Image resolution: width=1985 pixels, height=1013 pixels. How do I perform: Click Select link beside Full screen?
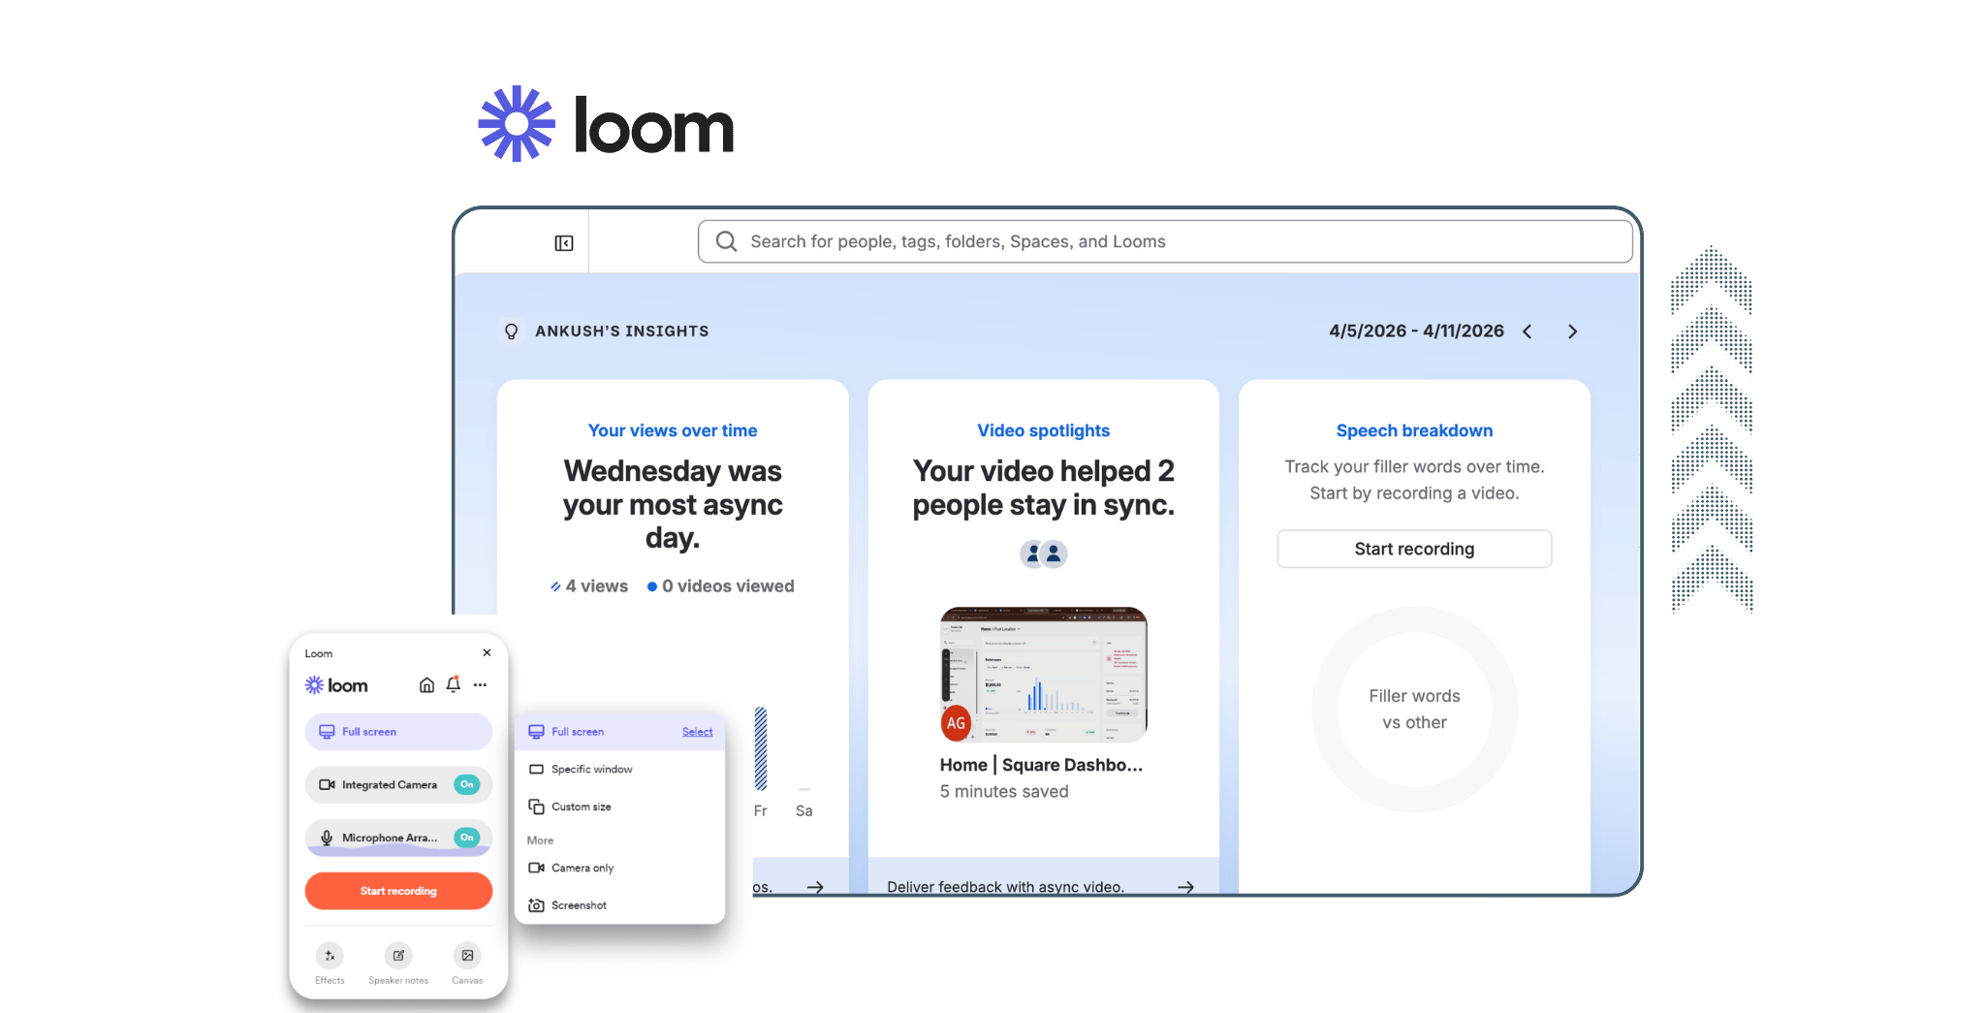tap(697, 732)
